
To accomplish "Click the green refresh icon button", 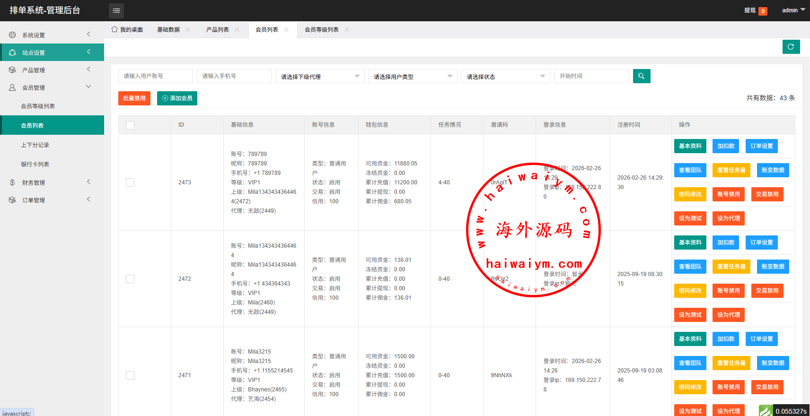I will 791,47.
